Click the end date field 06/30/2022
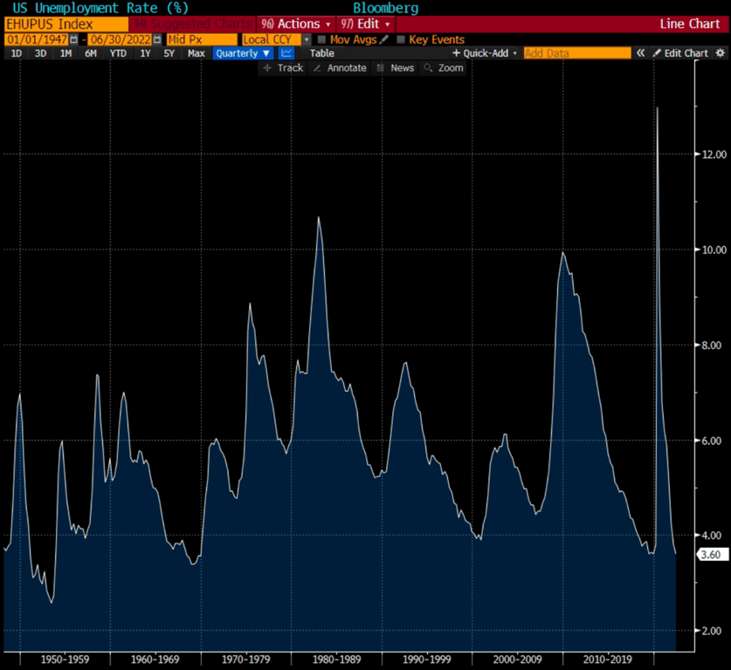This screenshot has height=670, width=731. [x=121, y=39]
